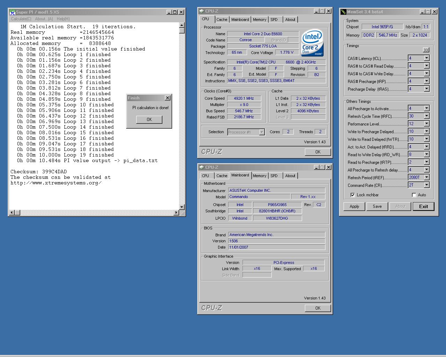Switch to Cache tab in top CPU-Z

pyautogui.click(x=222, y=20)
